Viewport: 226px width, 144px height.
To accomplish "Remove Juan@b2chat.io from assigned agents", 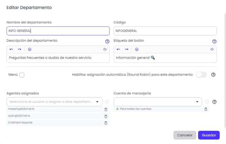I will coord(106,116).
